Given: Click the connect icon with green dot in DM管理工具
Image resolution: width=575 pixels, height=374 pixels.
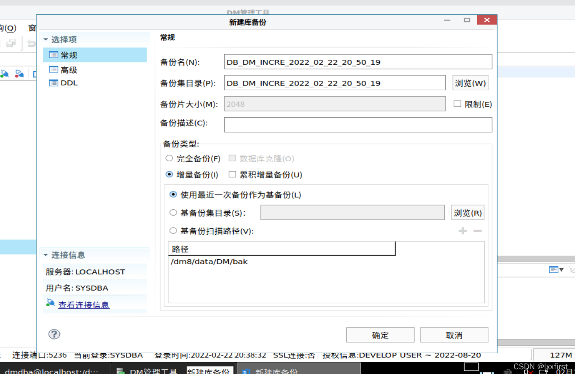Looking at the screenshot, I should click(5, 74).
